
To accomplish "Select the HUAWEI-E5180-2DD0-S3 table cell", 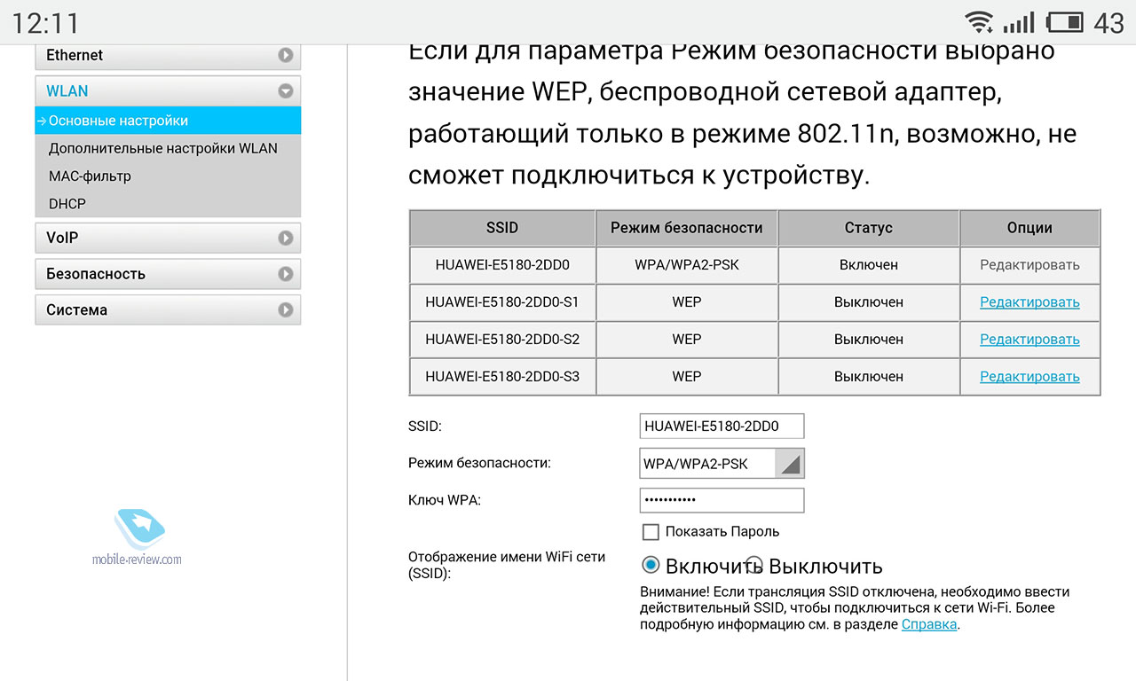I will [502, 377].
